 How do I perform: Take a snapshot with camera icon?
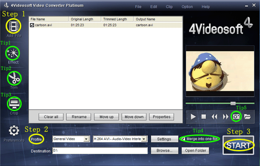236,117
